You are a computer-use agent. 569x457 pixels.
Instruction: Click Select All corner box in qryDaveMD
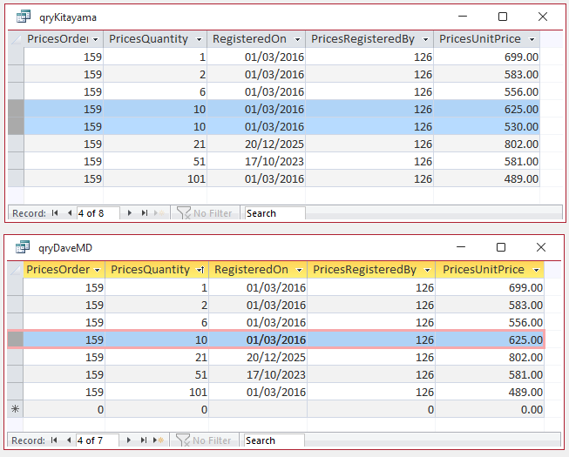[16, 270]
